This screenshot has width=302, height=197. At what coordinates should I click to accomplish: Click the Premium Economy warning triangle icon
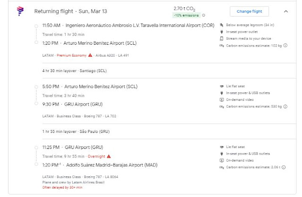pos(90,56)
